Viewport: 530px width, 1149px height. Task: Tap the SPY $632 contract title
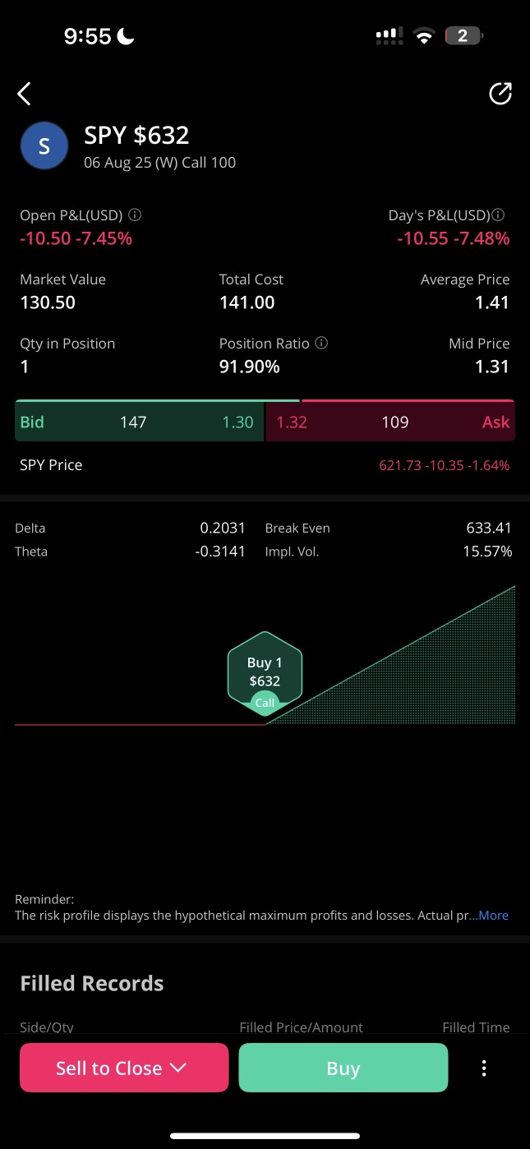[x=136, y=135]
